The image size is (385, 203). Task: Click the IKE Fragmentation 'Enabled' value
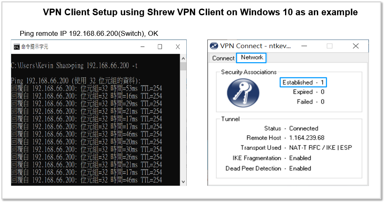(300, 158)
